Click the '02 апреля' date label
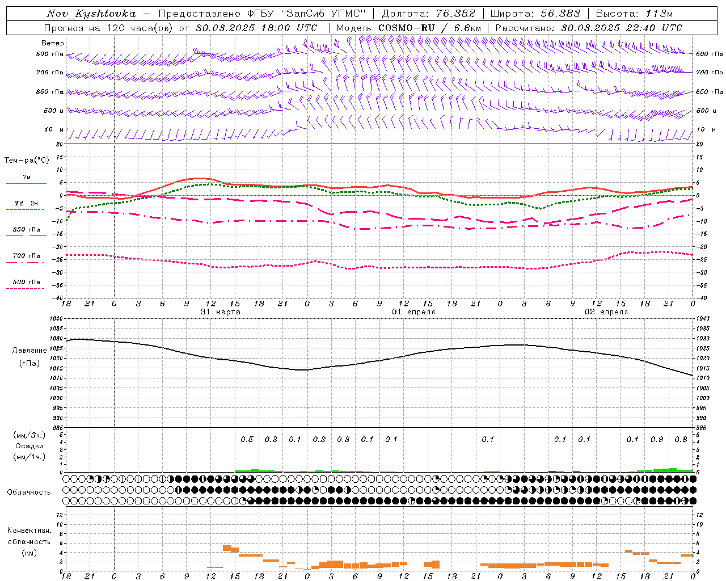This screenshot has width=726, height=581. 606,312
